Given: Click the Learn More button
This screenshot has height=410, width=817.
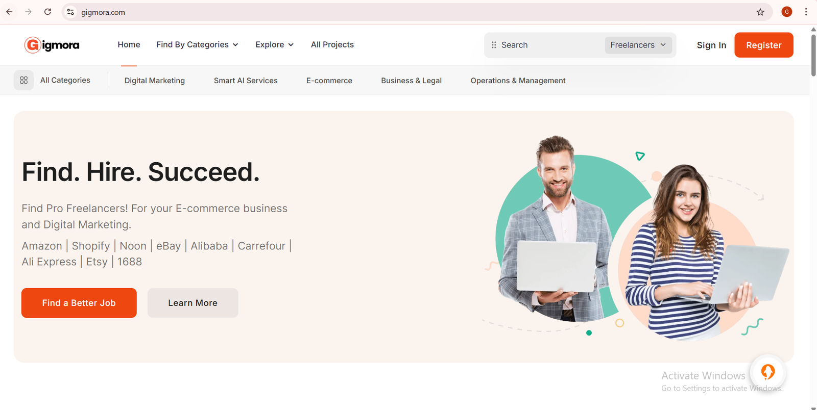Looking at the screenshot, I should click(x=193, y=303).
